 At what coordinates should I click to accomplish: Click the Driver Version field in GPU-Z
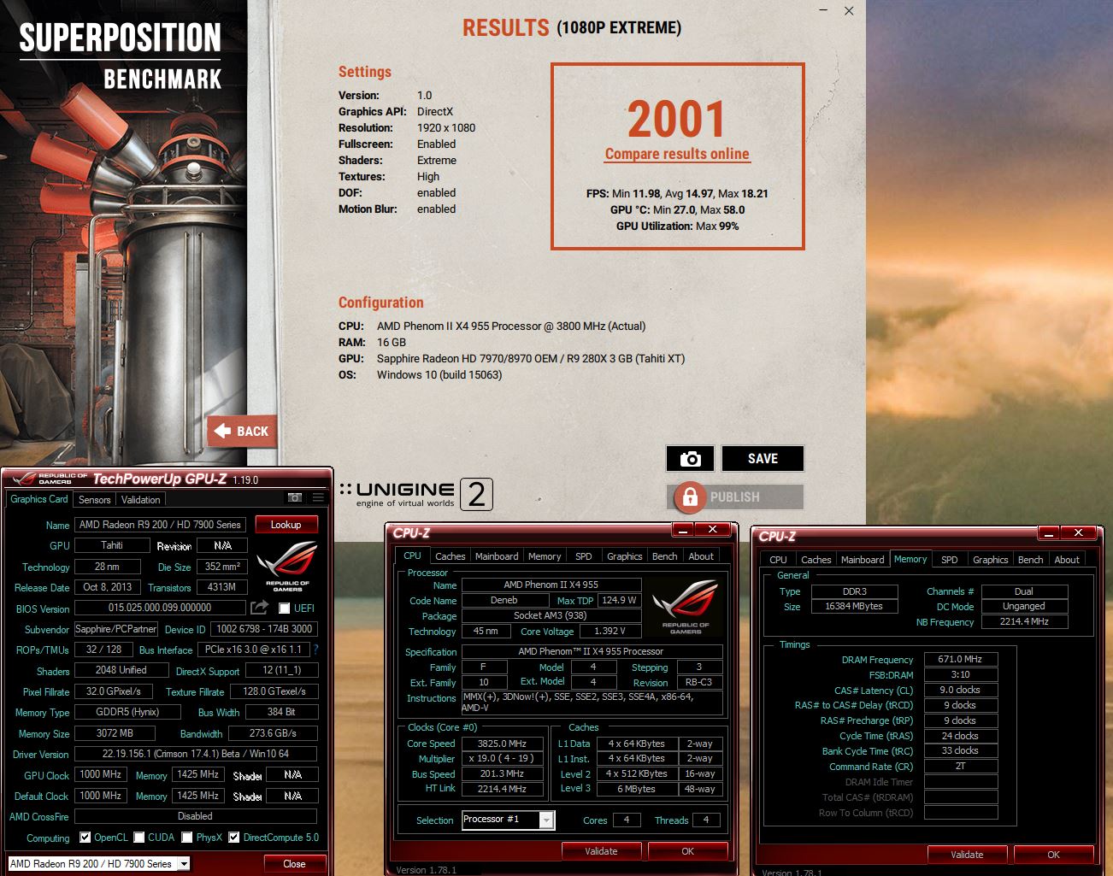click(x=196, y=754)
